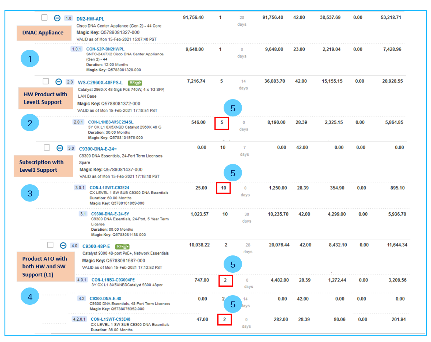This screenshot has height=342, width=431.
Task: Tick the checkbox for line DN2-HW-APL
Action: pyautogui.click(x=44, y=18)
